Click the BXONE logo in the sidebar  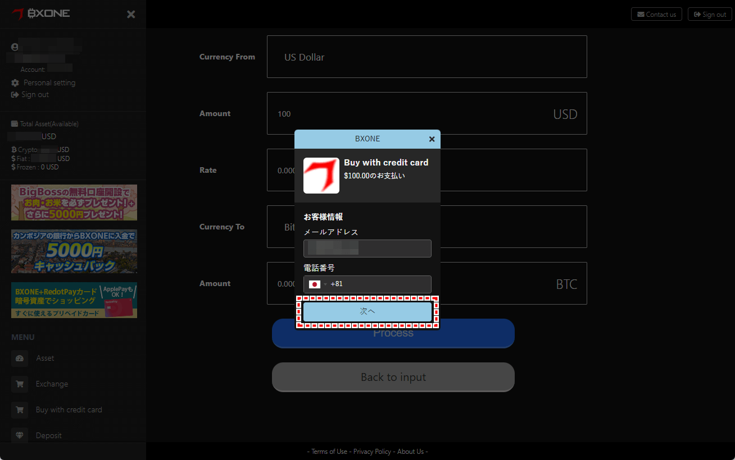[x=41, y=13]
